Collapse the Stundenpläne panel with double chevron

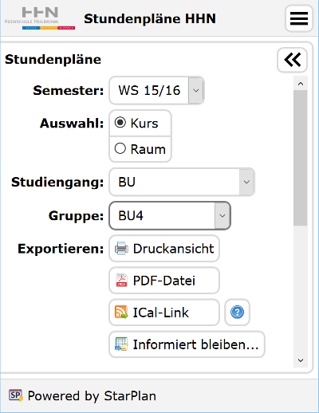(292, 60)
